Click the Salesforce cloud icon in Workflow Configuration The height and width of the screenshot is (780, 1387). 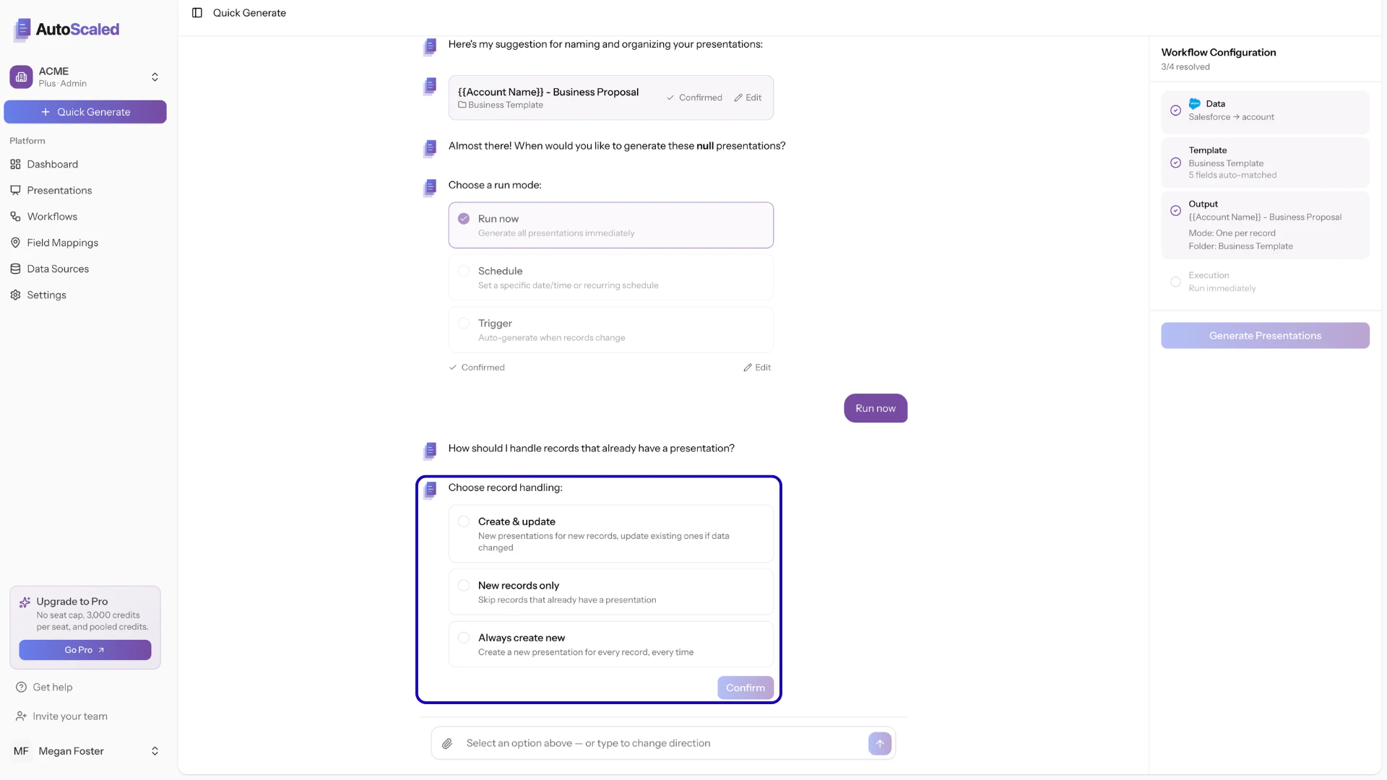click(x=1196, y=103)
